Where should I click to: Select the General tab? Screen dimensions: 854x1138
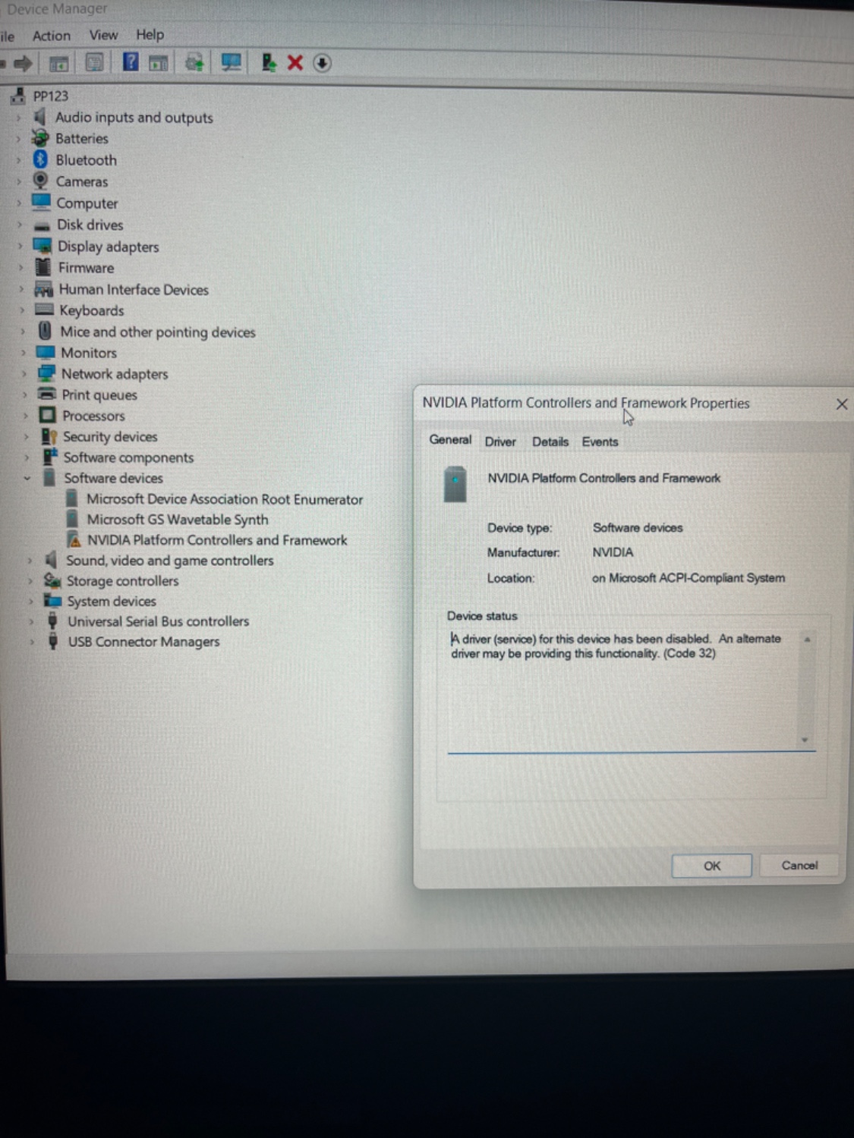point(450,440)
